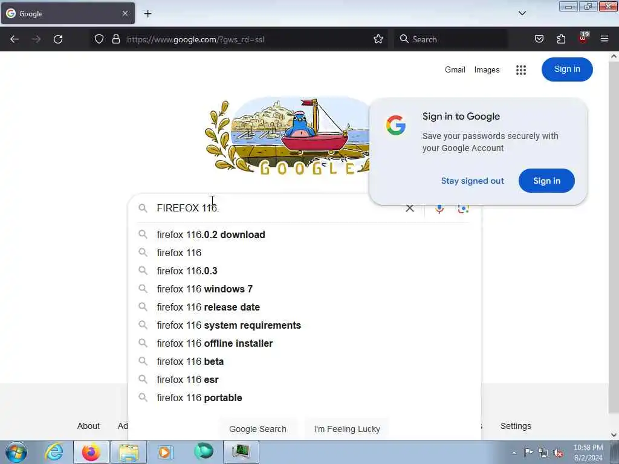Open the Gmail link
The width and height of the screenshot is (619, 464).
[x=455, y=70]
